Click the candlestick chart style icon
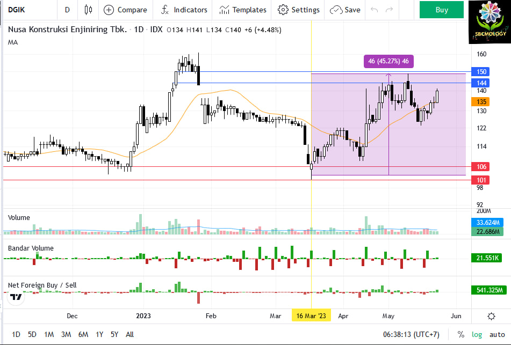This screenshot has width=511, height=345. click(x=88, y=10)
